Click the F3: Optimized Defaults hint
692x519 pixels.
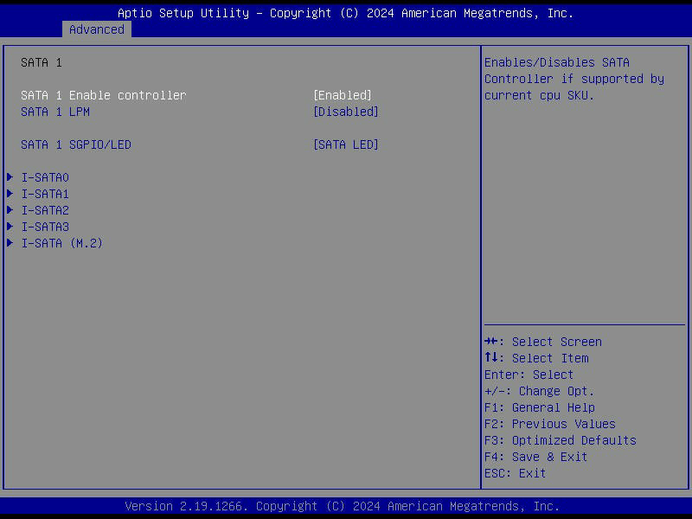tap(560, 440)
